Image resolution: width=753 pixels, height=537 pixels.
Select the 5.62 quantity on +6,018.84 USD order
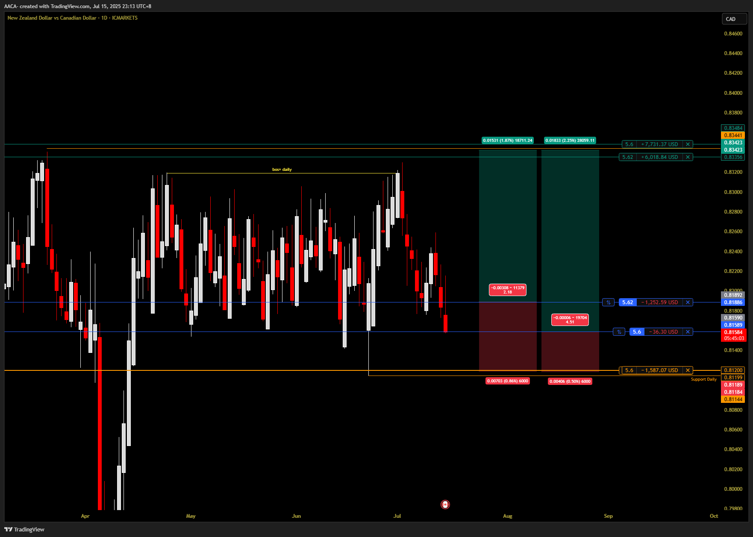(x=628, y=157)
